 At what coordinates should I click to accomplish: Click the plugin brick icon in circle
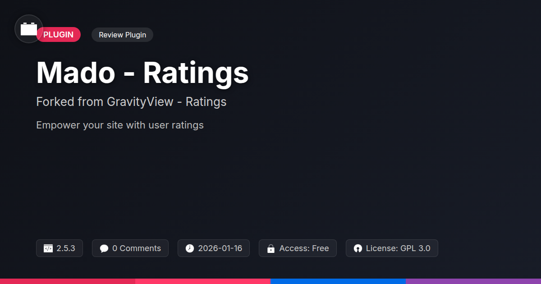tap(29, 29)
